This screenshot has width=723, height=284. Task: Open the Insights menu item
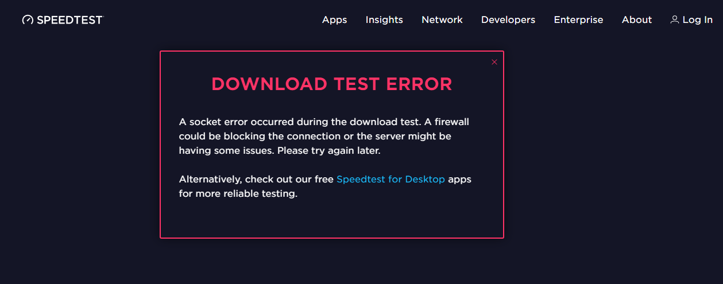click(384, 20)
